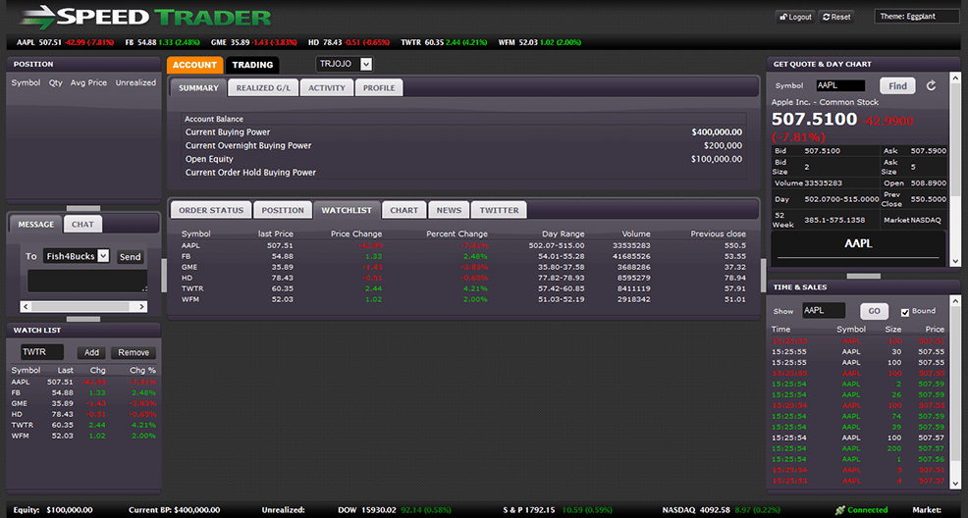The width and height of the screenshot is (968, 518).
Task: Click Add in the Watch List panel
Action: [x=92, y=353]
